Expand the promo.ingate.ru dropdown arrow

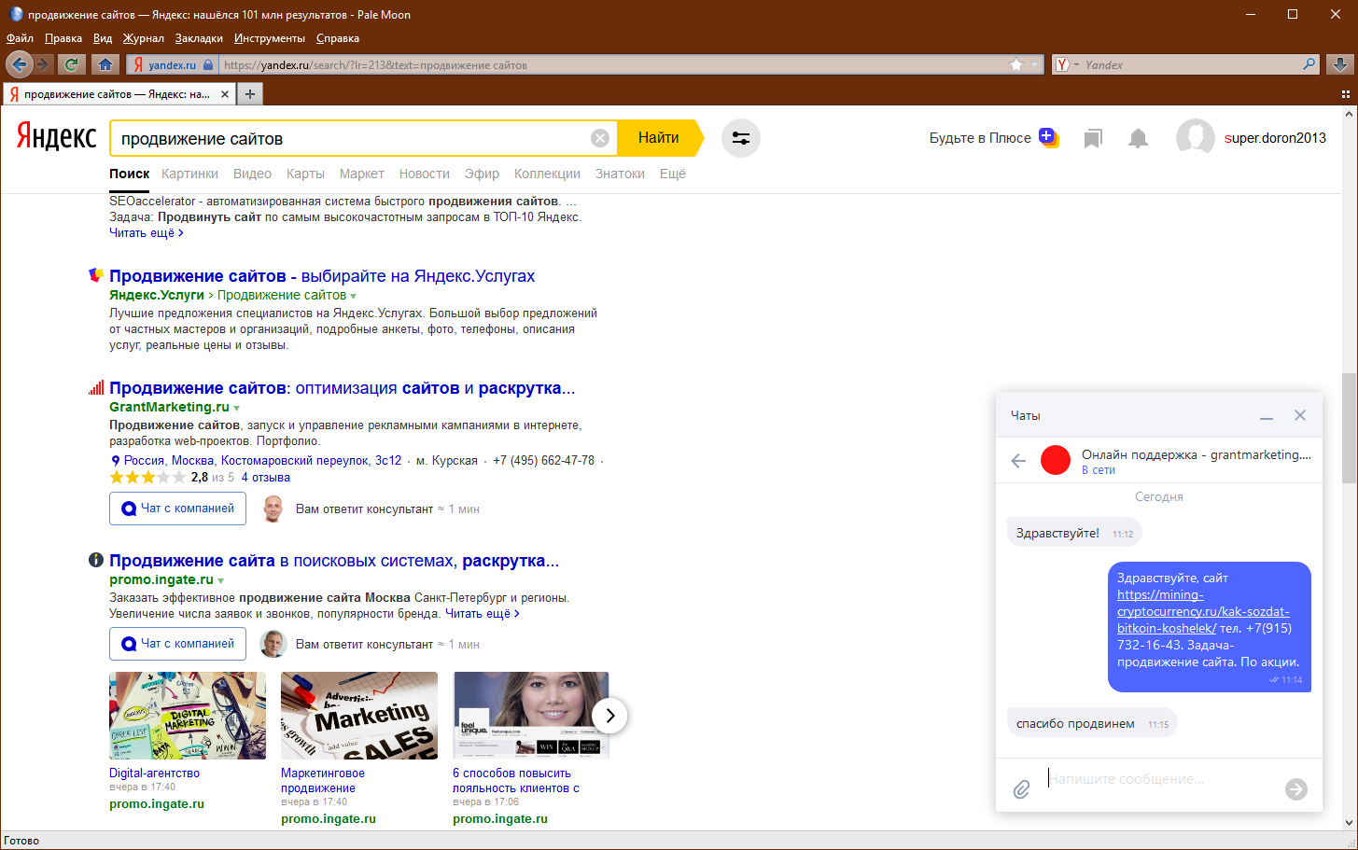221,580
